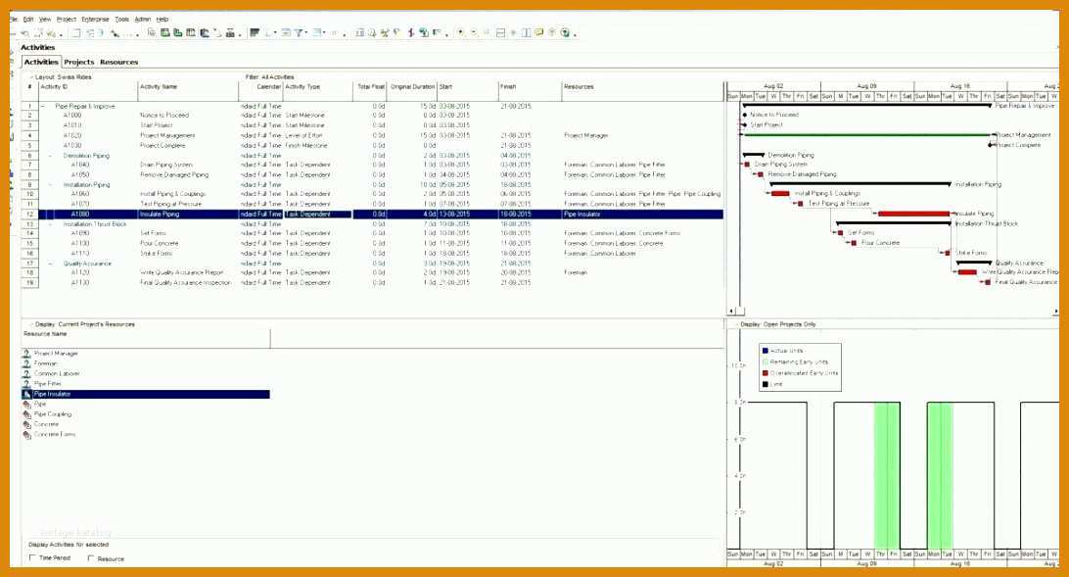Click the red Insulate Piping Gantt bar

click(913, 214)
